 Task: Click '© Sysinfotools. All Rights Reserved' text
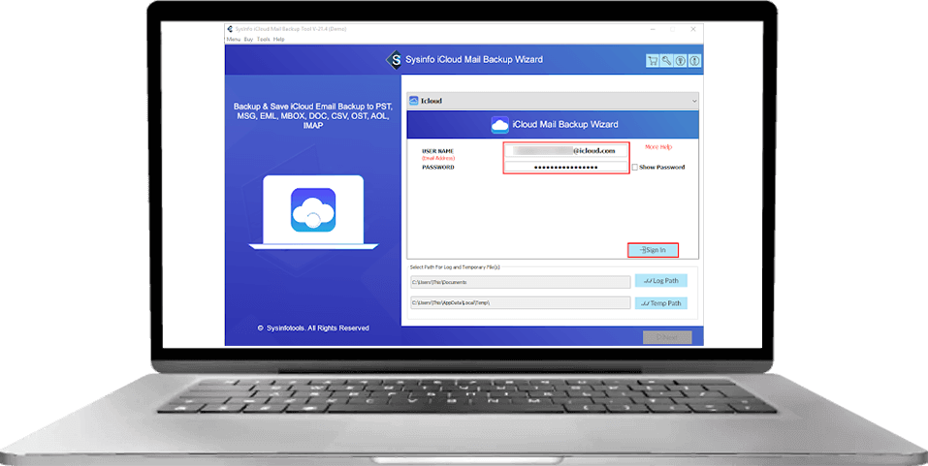click(313, 328)
